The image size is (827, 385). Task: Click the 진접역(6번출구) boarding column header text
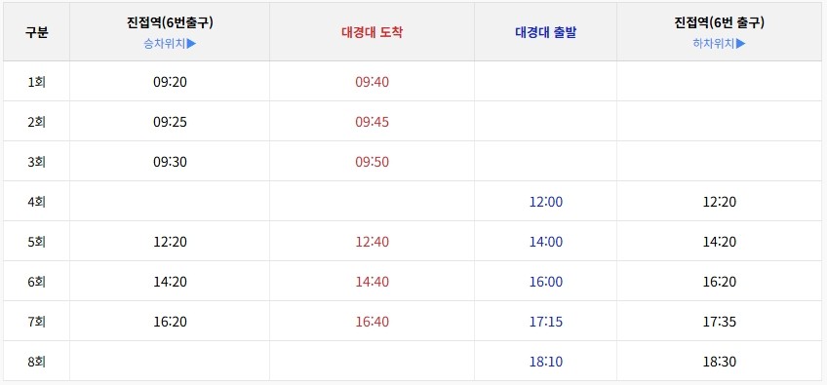coord(170,22)
